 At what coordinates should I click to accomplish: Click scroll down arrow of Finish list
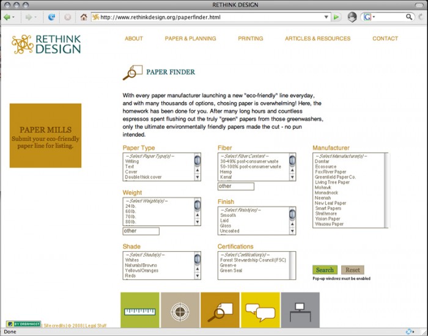click(292, 231)
